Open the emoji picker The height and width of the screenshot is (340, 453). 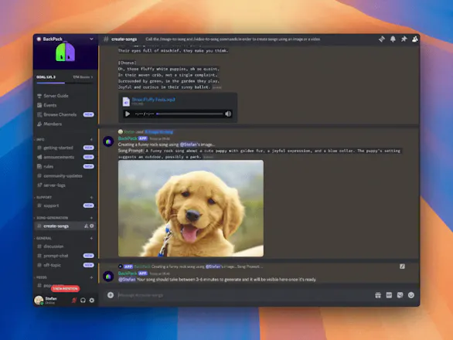[x=410, y=295]
